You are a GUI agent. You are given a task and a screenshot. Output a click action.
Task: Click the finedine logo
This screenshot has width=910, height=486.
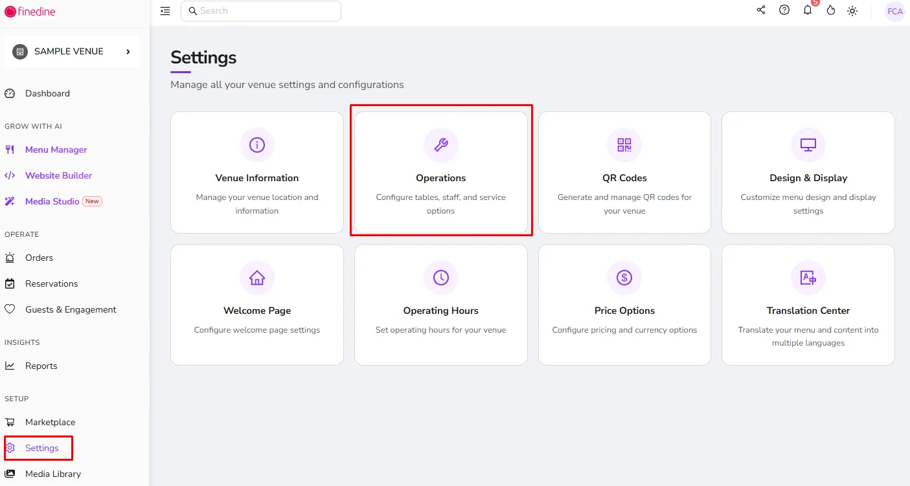tap(30, 11)
